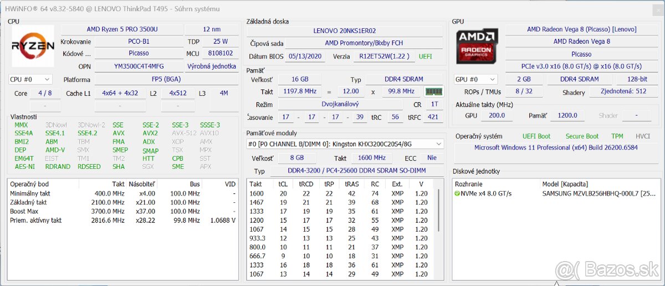This screenshot has width=665, height=286.
Task: Click the AMD-V feature label
Action: tap(55, 150)
